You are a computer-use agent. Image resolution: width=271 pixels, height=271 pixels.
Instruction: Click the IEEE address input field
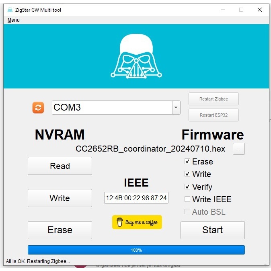coord(136,198)
